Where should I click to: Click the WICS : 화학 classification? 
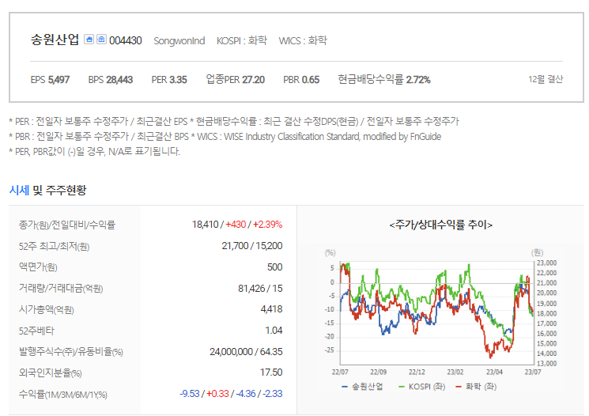tap(303, 40)
